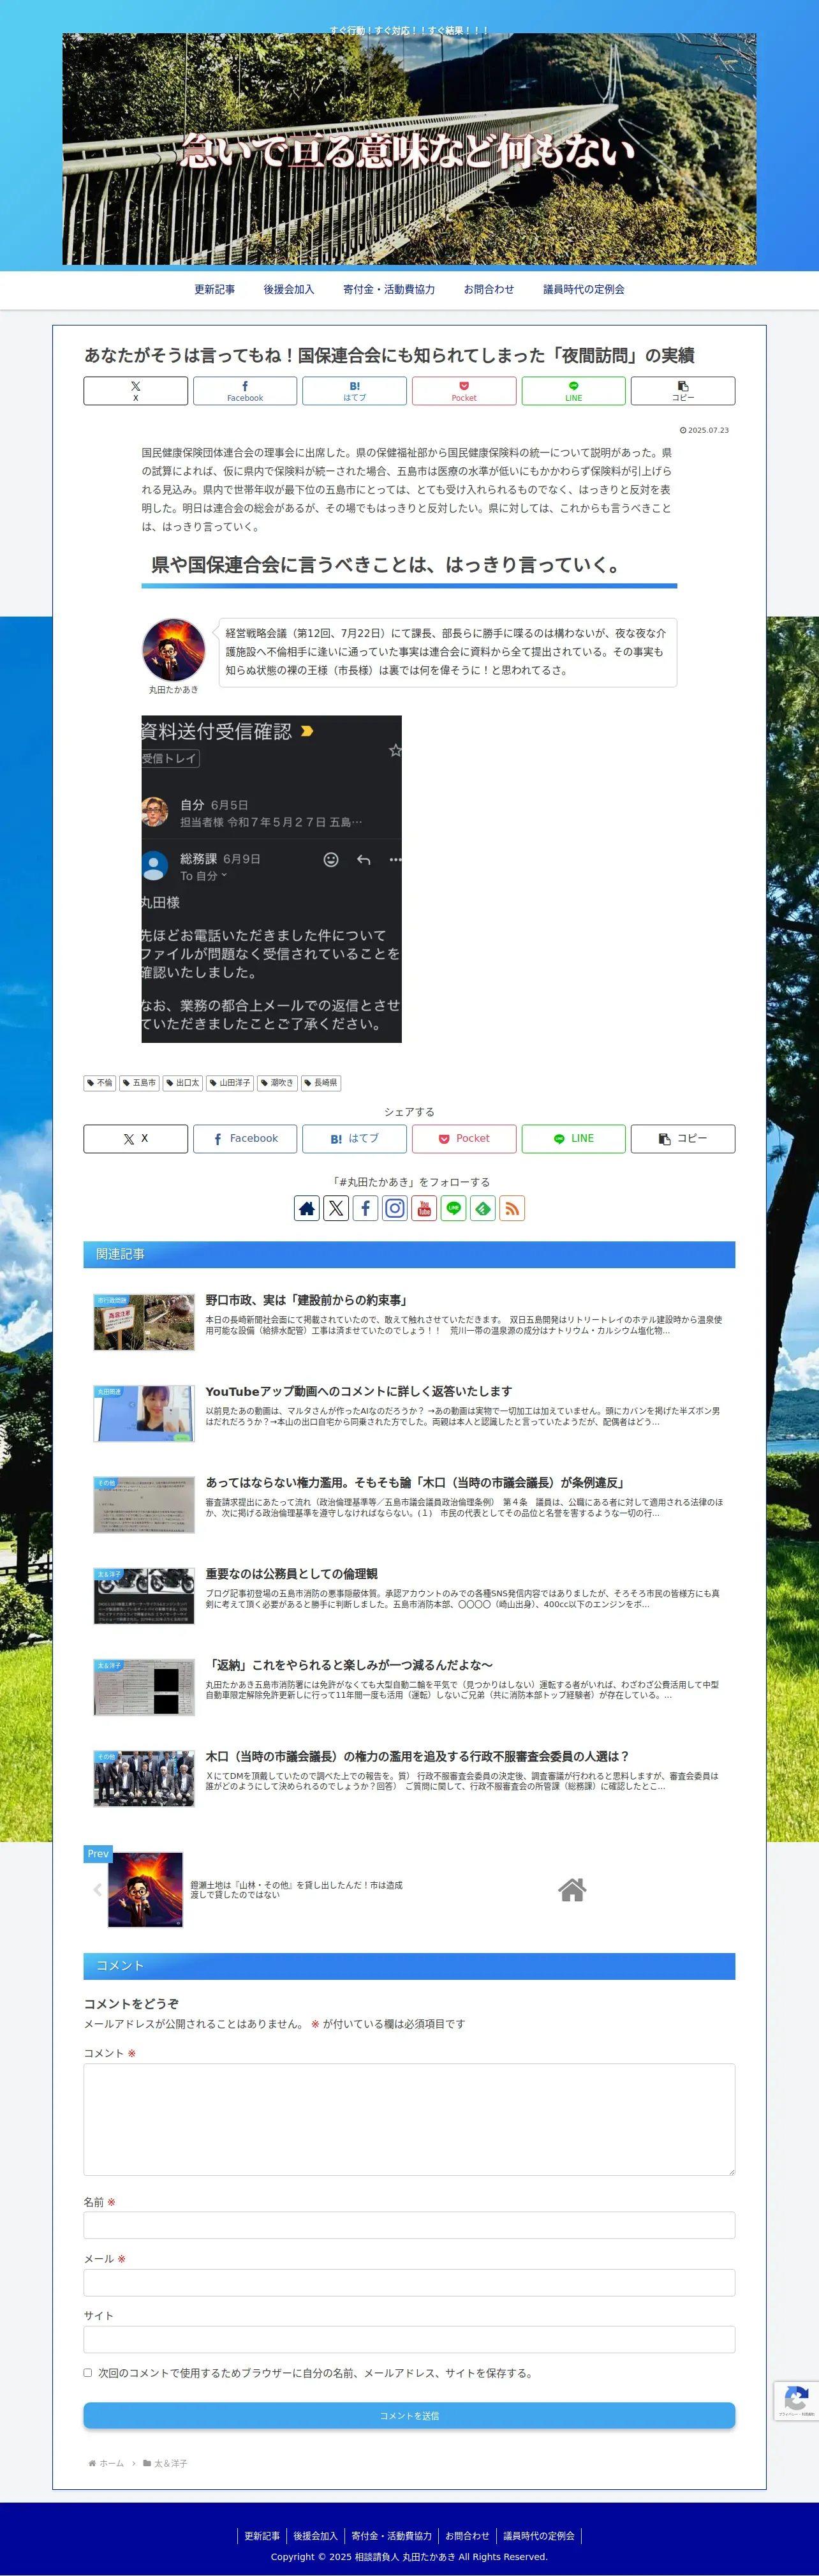Screen dimensions: 819x2576
Task: Focus the コメント text area
Action: coord(409,2119)
